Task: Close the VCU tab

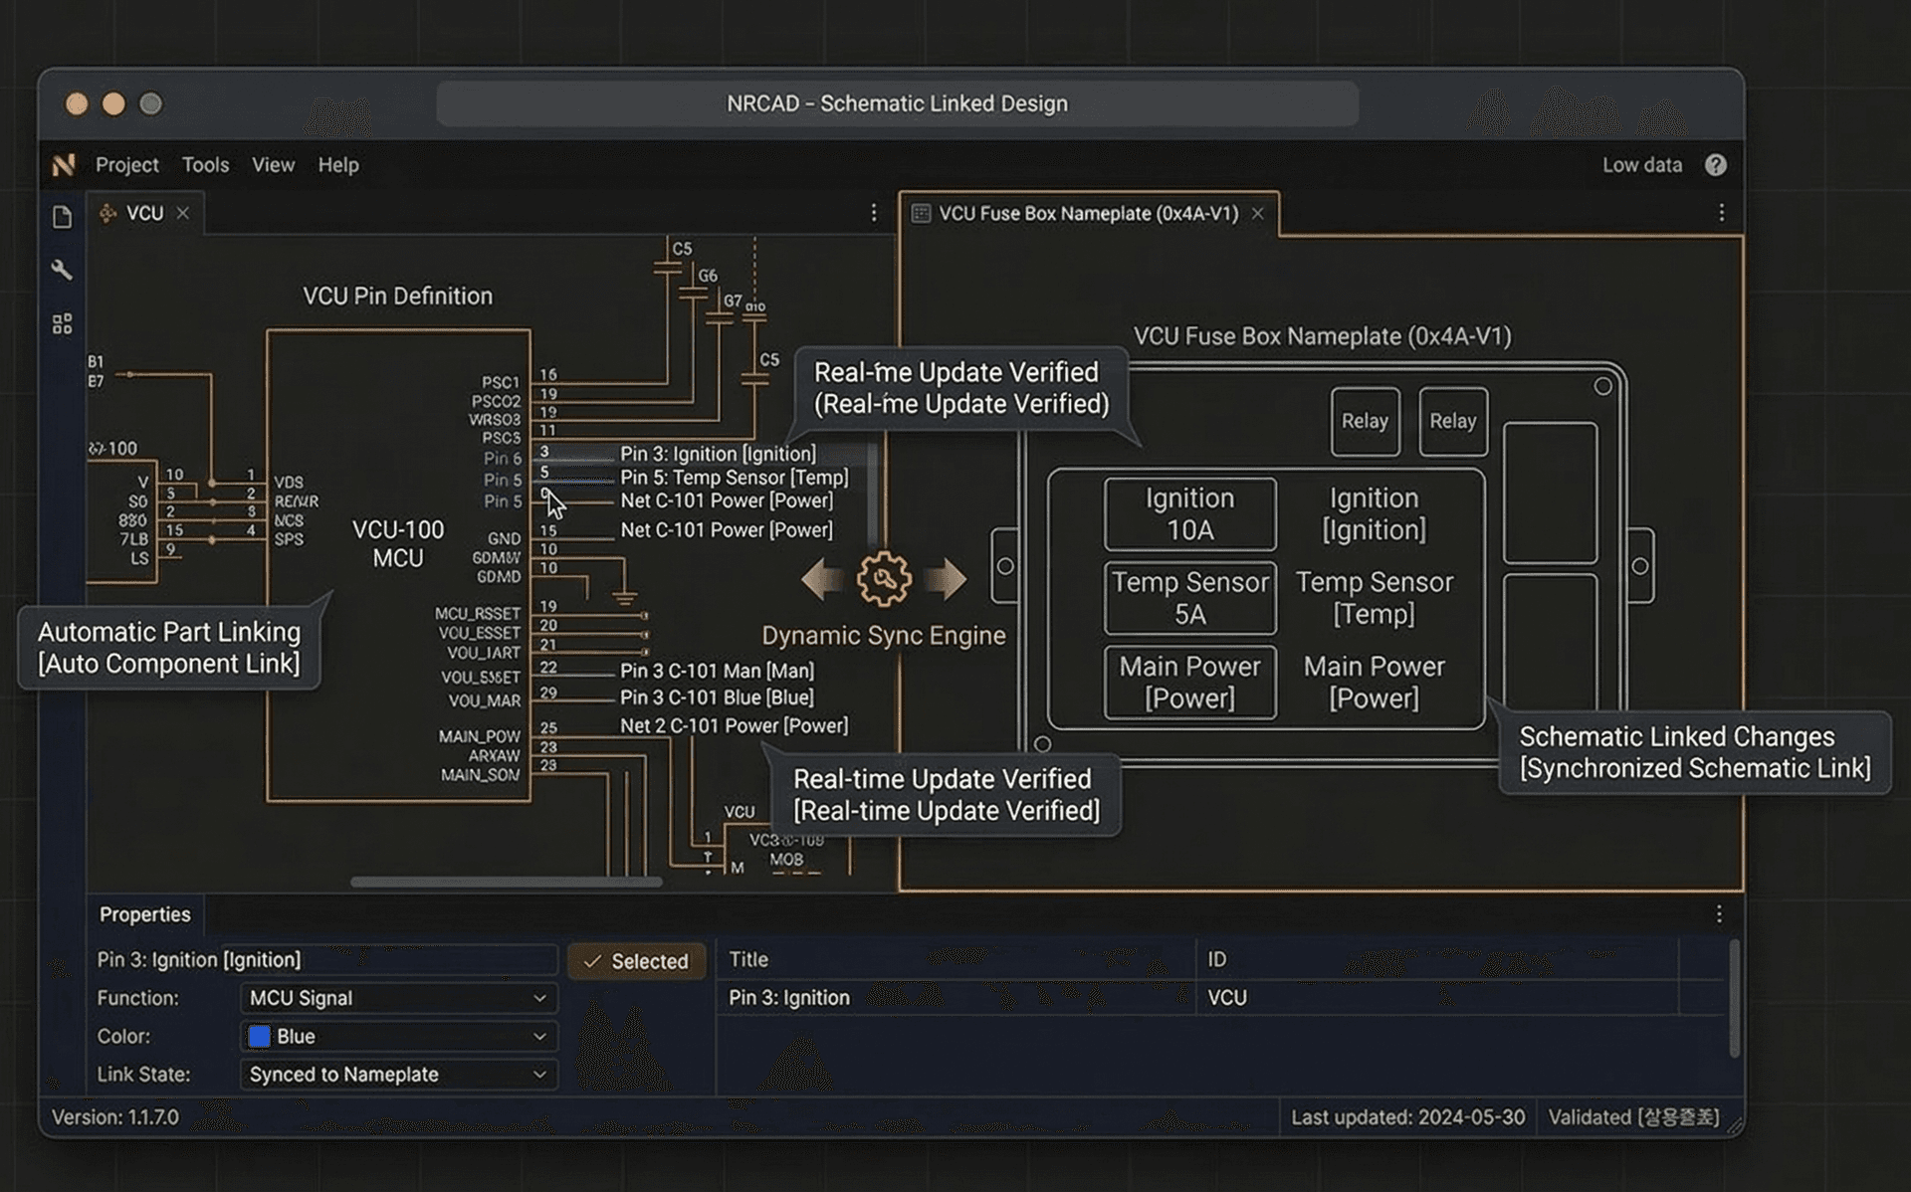Action: (183, 213)
